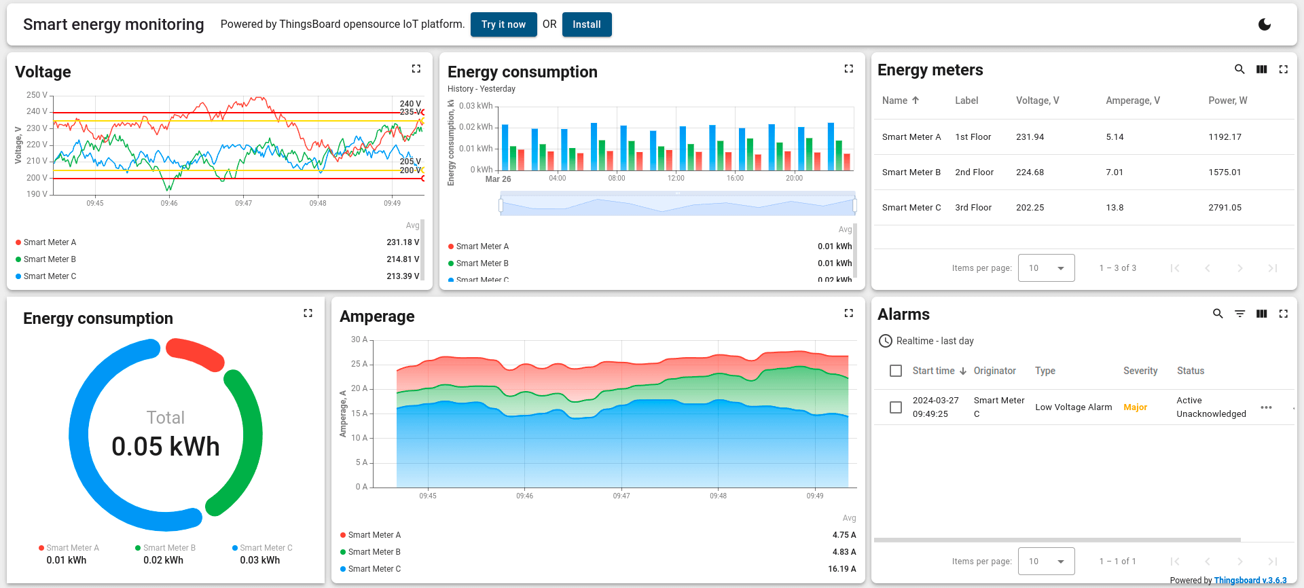The width and height of the screenshot is (1304, 588).
Task: Open column selector for Energy meters
Action: pyautogui.click(x=1261, y=69)
